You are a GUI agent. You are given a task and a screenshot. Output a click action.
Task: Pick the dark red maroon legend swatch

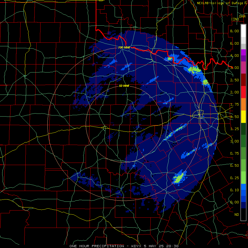tap(243, 80)
